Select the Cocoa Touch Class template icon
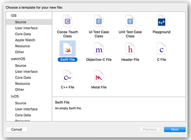191x140 pixels. tap(67, 21)
